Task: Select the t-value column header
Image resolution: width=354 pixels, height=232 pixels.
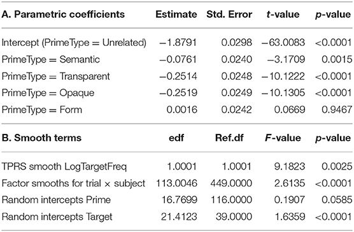Action: point(283,15)
